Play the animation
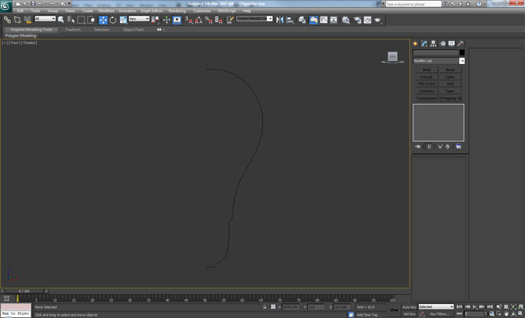 tap(475, 307)
